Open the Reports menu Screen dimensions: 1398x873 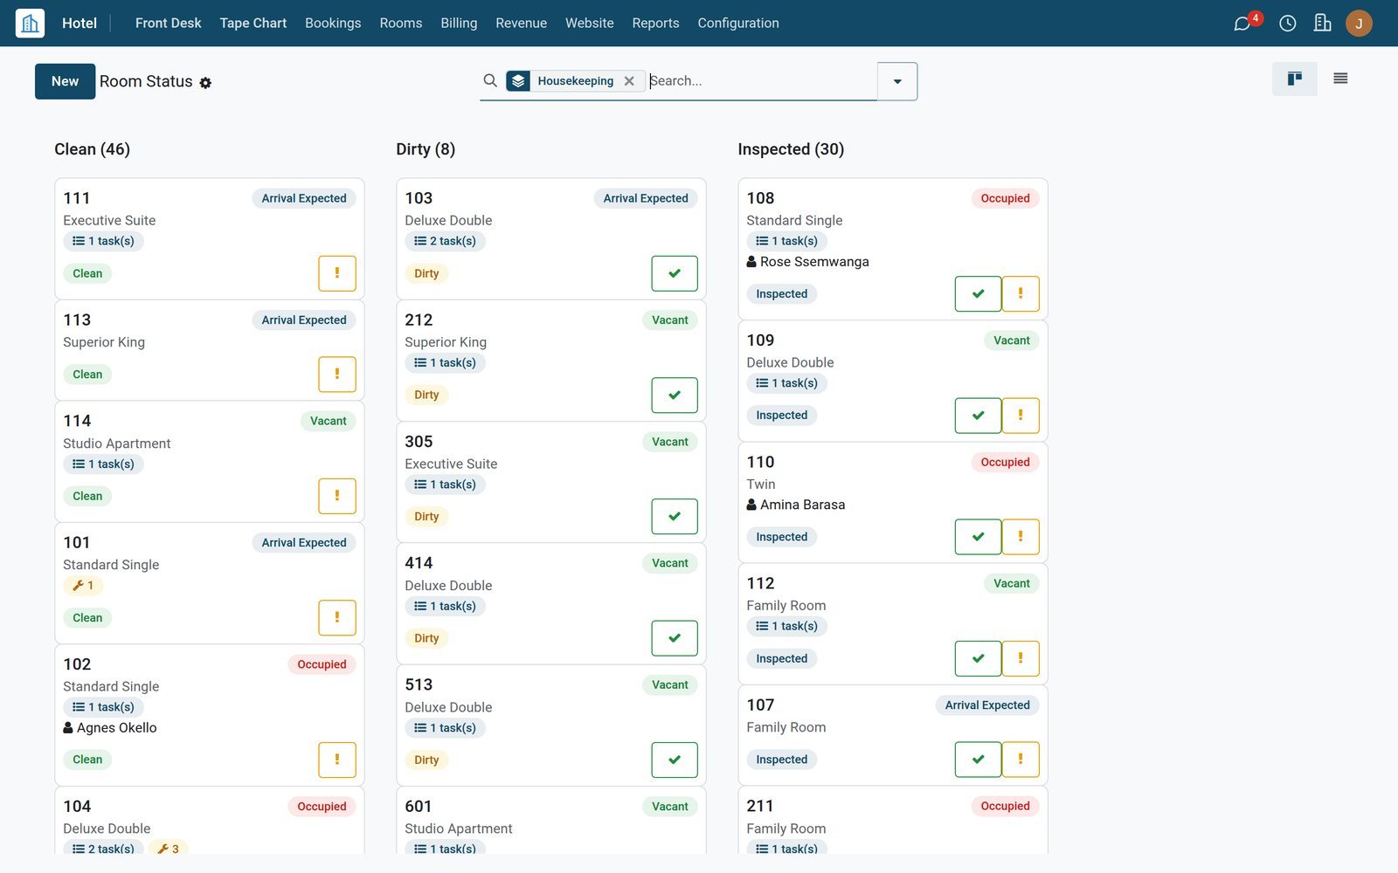655,24
